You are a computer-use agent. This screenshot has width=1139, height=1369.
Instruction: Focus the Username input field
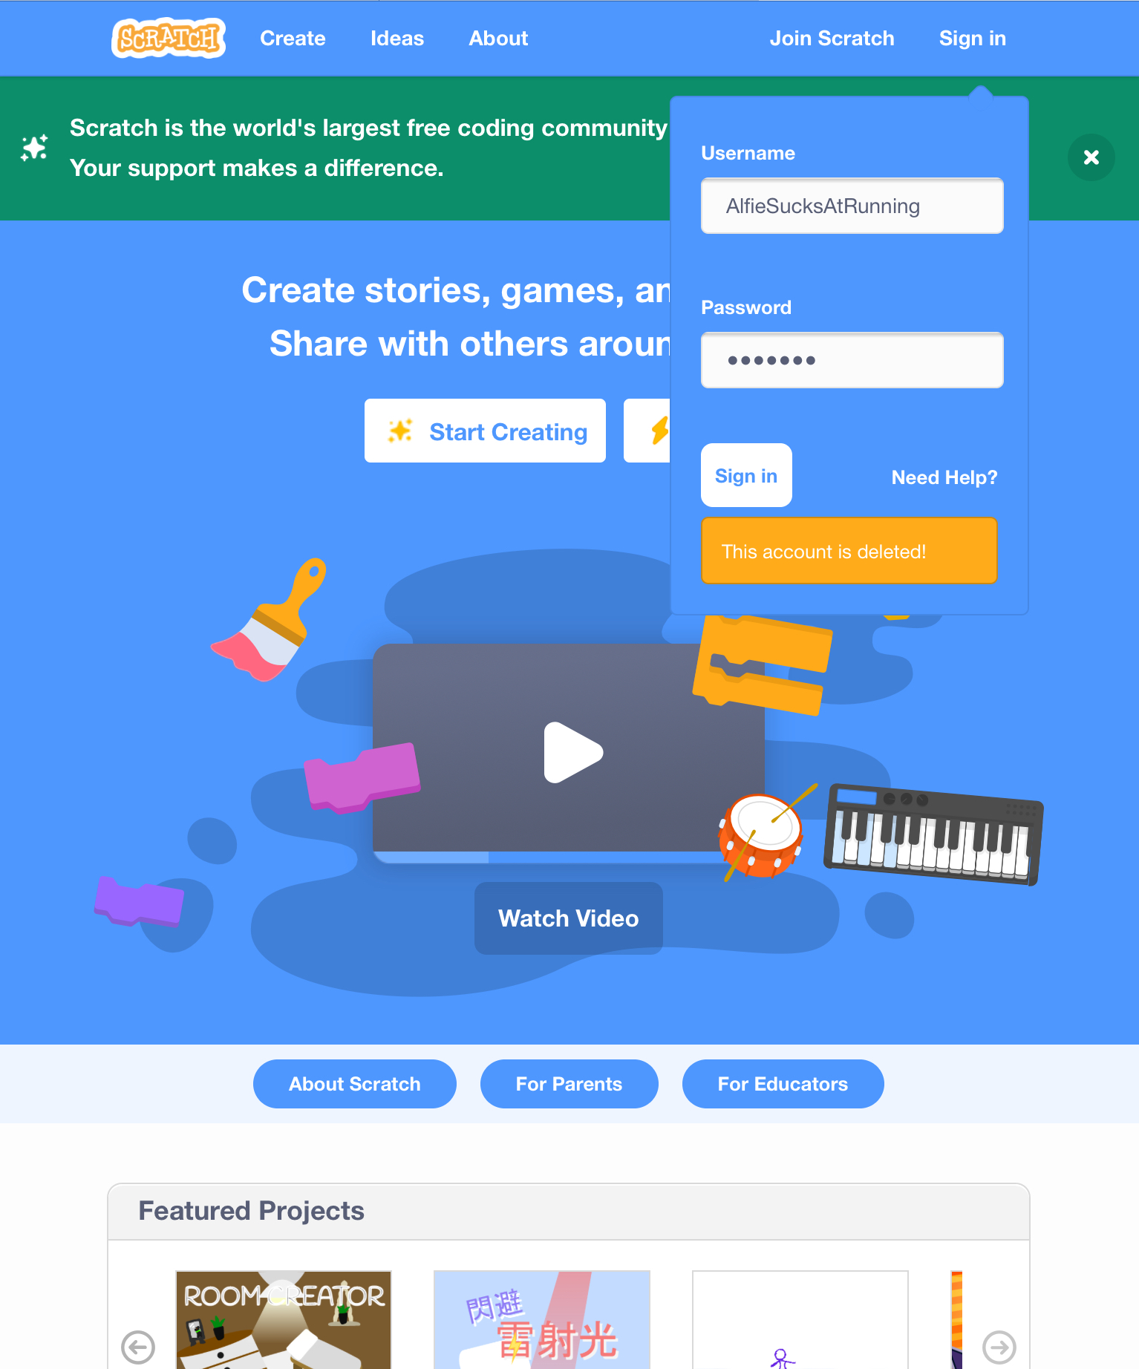(x=852, y=206)
